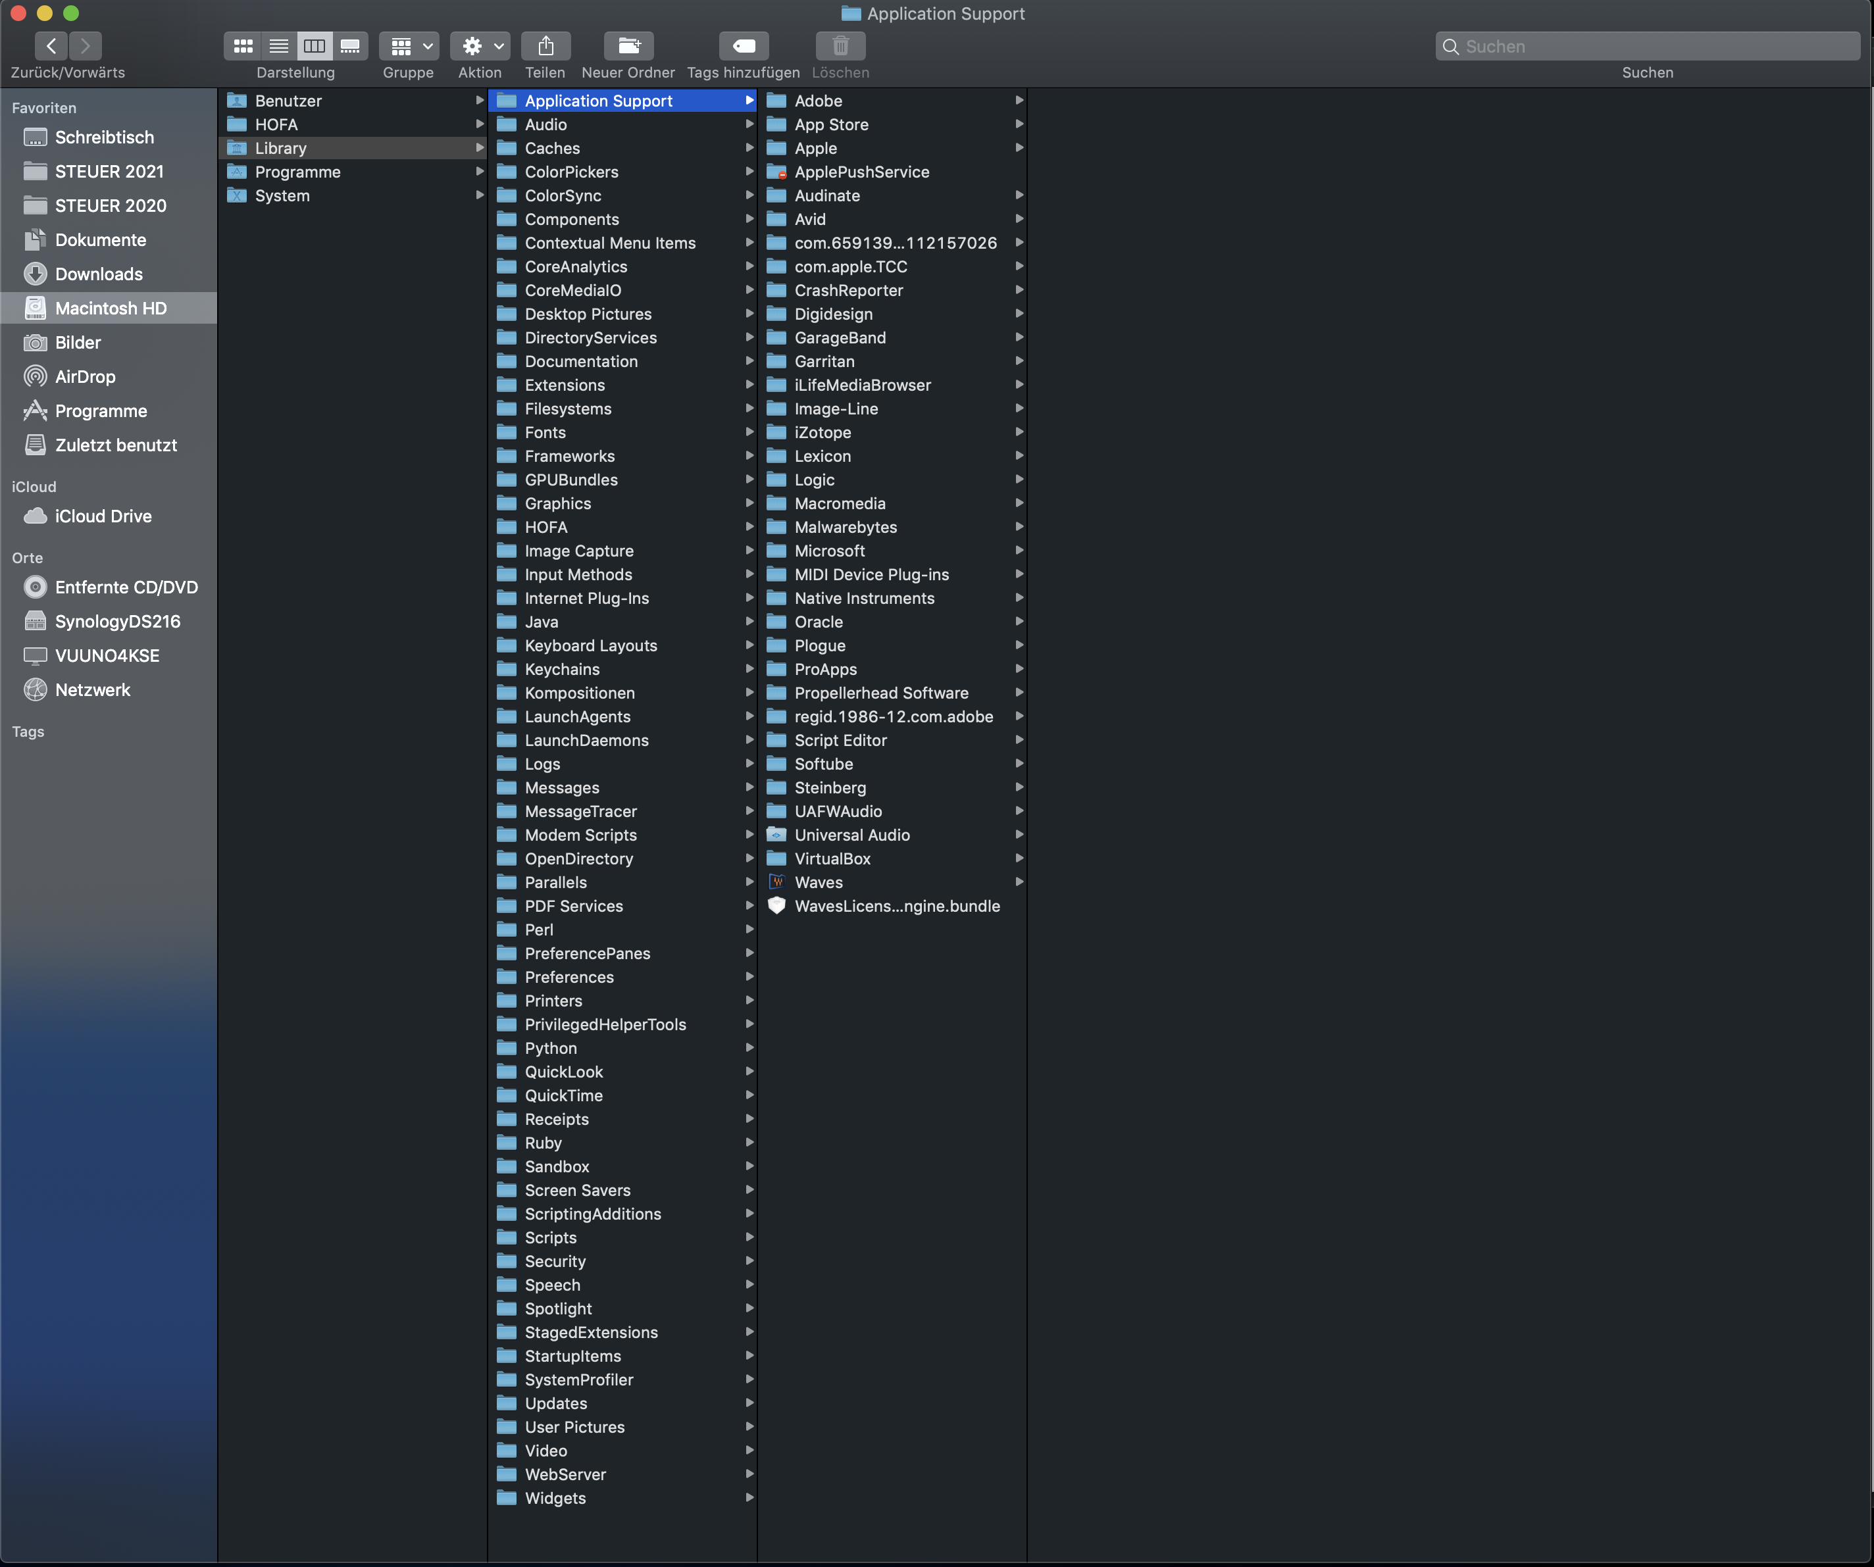The image size is (1874, 1567).
Task: Select the Preferences folder in Library
Action: (x=569, y=977)
